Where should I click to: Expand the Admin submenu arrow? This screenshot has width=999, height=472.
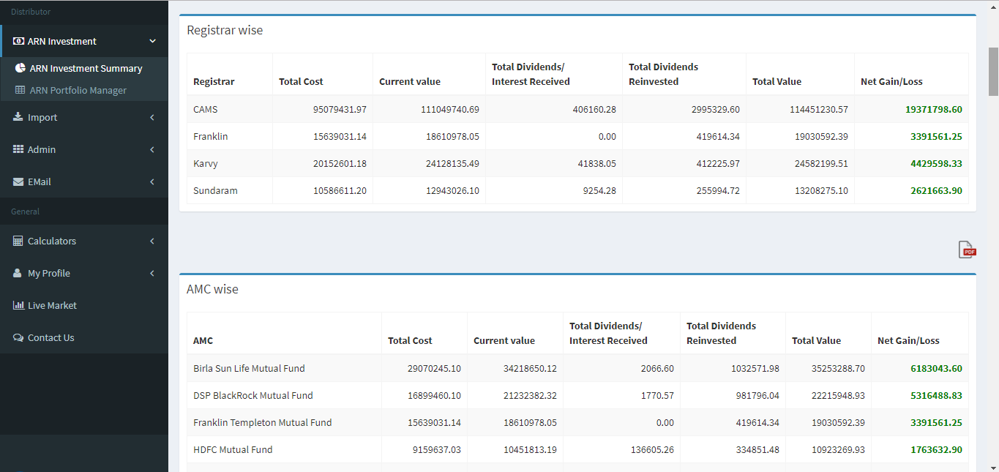152,149
